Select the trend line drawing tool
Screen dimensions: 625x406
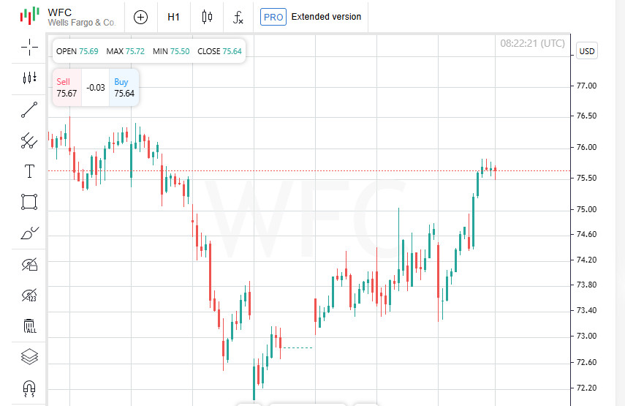click(29, 110)
